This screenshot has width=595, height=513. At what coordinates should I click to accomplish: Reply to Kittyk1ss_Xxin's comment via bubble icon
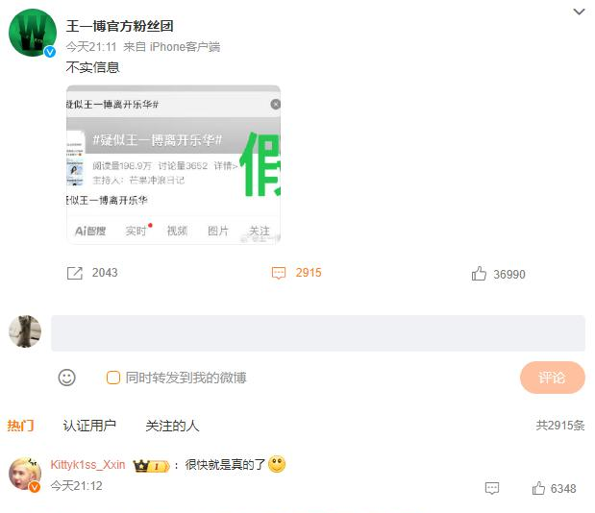492,488
